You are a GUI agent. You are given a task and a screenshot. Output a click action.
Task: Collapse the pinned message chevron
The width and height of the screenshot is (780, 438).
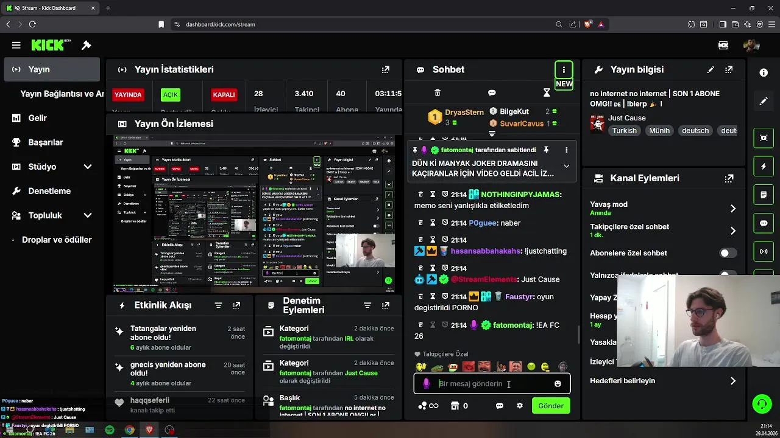click(x=566, y=166)
